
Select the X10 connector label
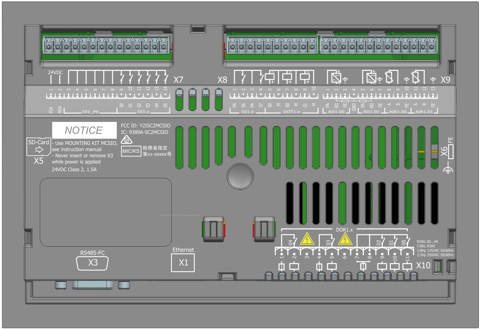click(x=423, y=265)
